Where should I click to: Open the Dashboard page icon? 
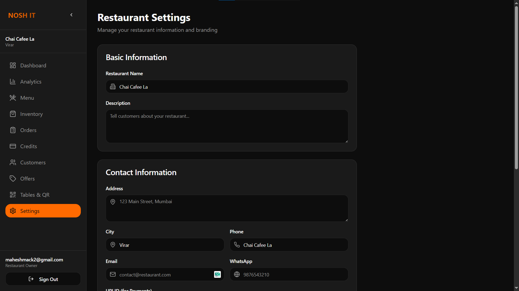click(13, 65)
